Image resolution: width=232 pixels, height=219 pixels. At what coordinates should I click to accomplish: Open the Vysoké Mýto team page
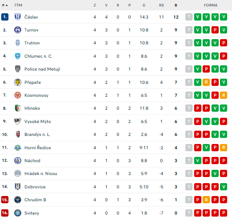37,121
